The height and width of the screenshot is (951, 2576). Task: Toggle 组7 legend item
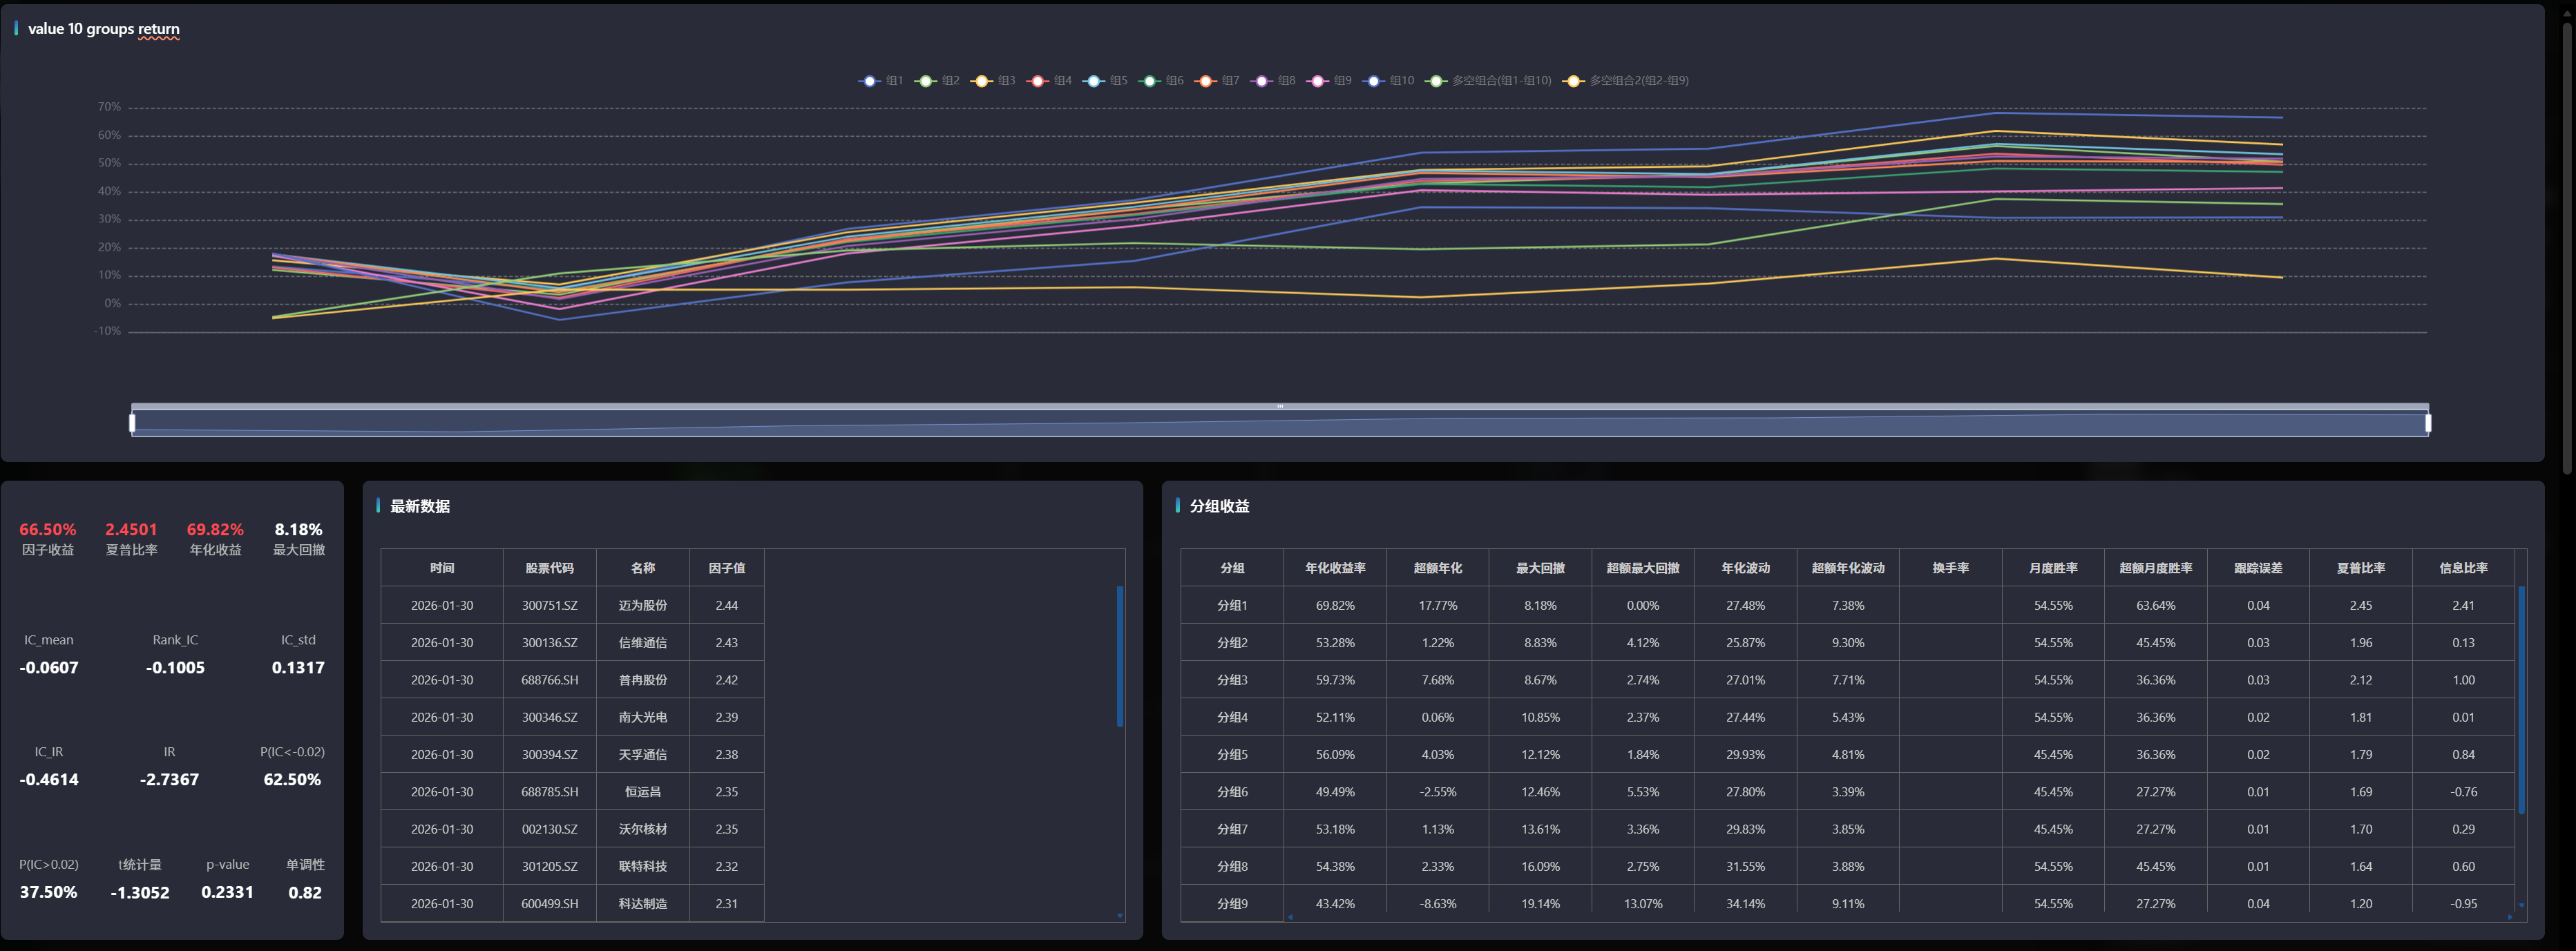coord(1205,81)
